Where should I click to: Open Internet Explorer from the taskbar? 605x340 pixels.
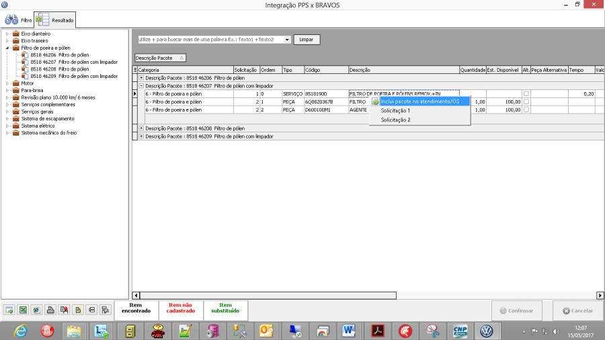click(20, 331)
